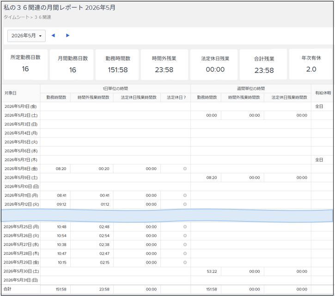Click the 法定休日？ column header
Viewport: 335px width, 296px height.
(x=176, y=97)
